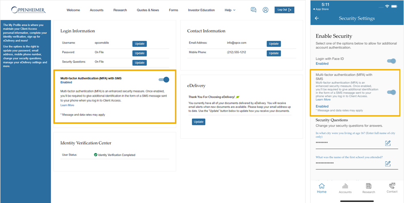This screenshot has width=404, height=203.
Task: Open the Accounts menu item
Action: point(97,10)
